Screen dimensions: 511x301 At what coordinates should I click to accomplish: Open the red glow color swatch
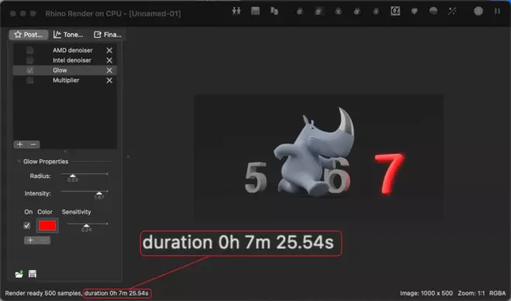coord(47,225)
